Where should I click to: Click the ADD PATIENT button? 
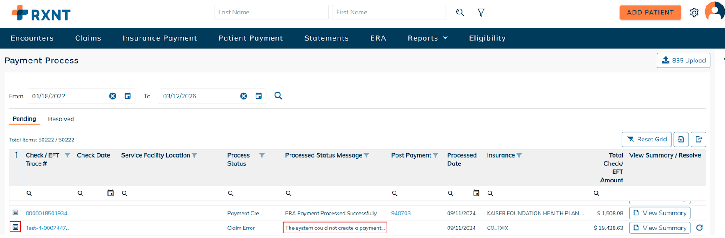pyautogui.click(x=650, y=13)
